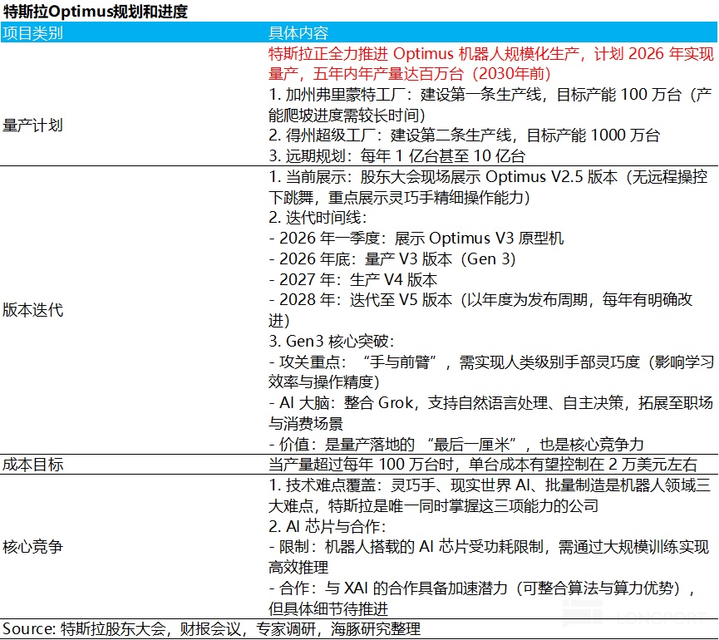Screen dimensions: 719x640
Task: Click the Source footnote at the bottom
Action: coord(212,629)
